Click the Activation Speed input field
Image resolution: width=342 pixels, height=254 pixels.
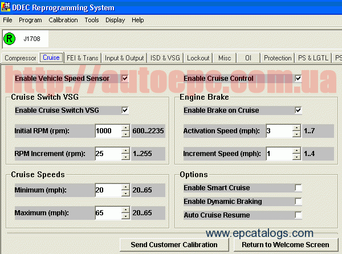[x=279, y=131]
